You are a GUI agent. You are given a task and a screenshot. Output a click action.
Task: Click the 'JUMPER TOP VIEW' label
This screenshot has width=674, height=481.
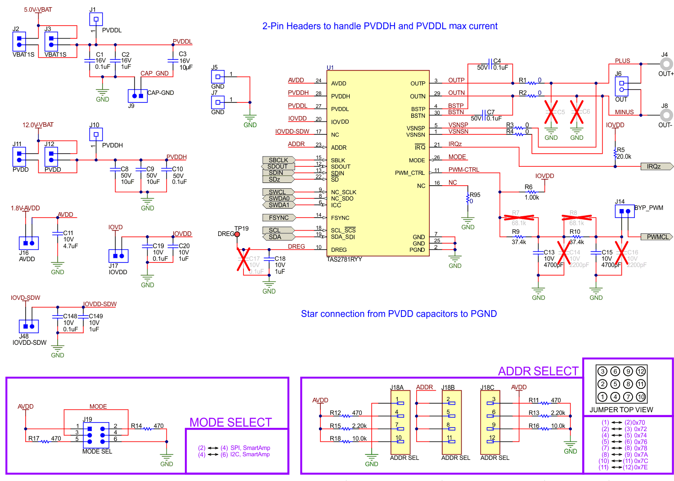tap(621, 410)
